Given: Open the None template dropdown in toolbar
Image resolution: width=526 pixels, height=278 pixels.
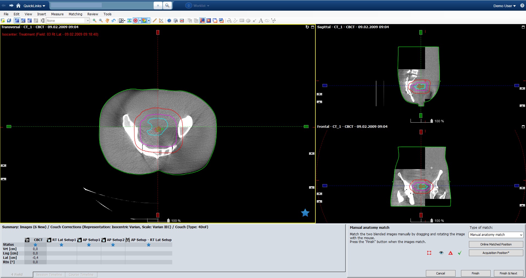Looking at the screenshot, I should tap(87, 21).
